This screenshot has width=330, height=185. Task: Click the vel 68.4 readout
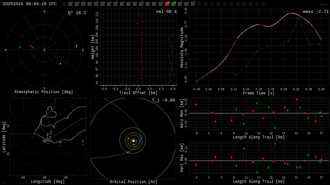coord(166,12)
